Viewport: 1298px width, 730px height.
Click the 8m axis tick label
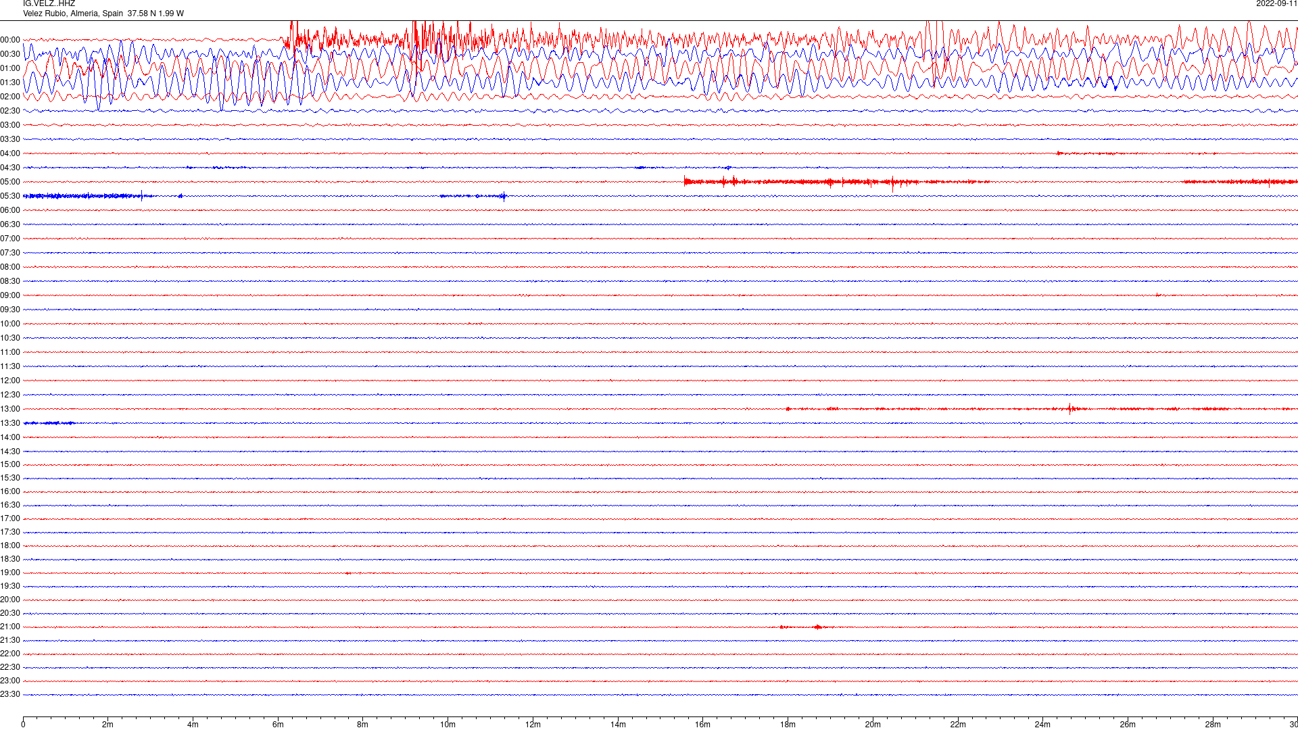click(363, 725)
